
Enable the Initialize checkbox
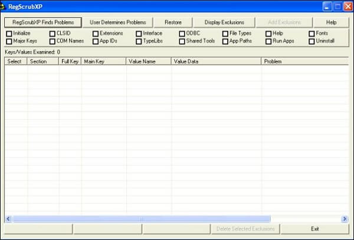9,34
